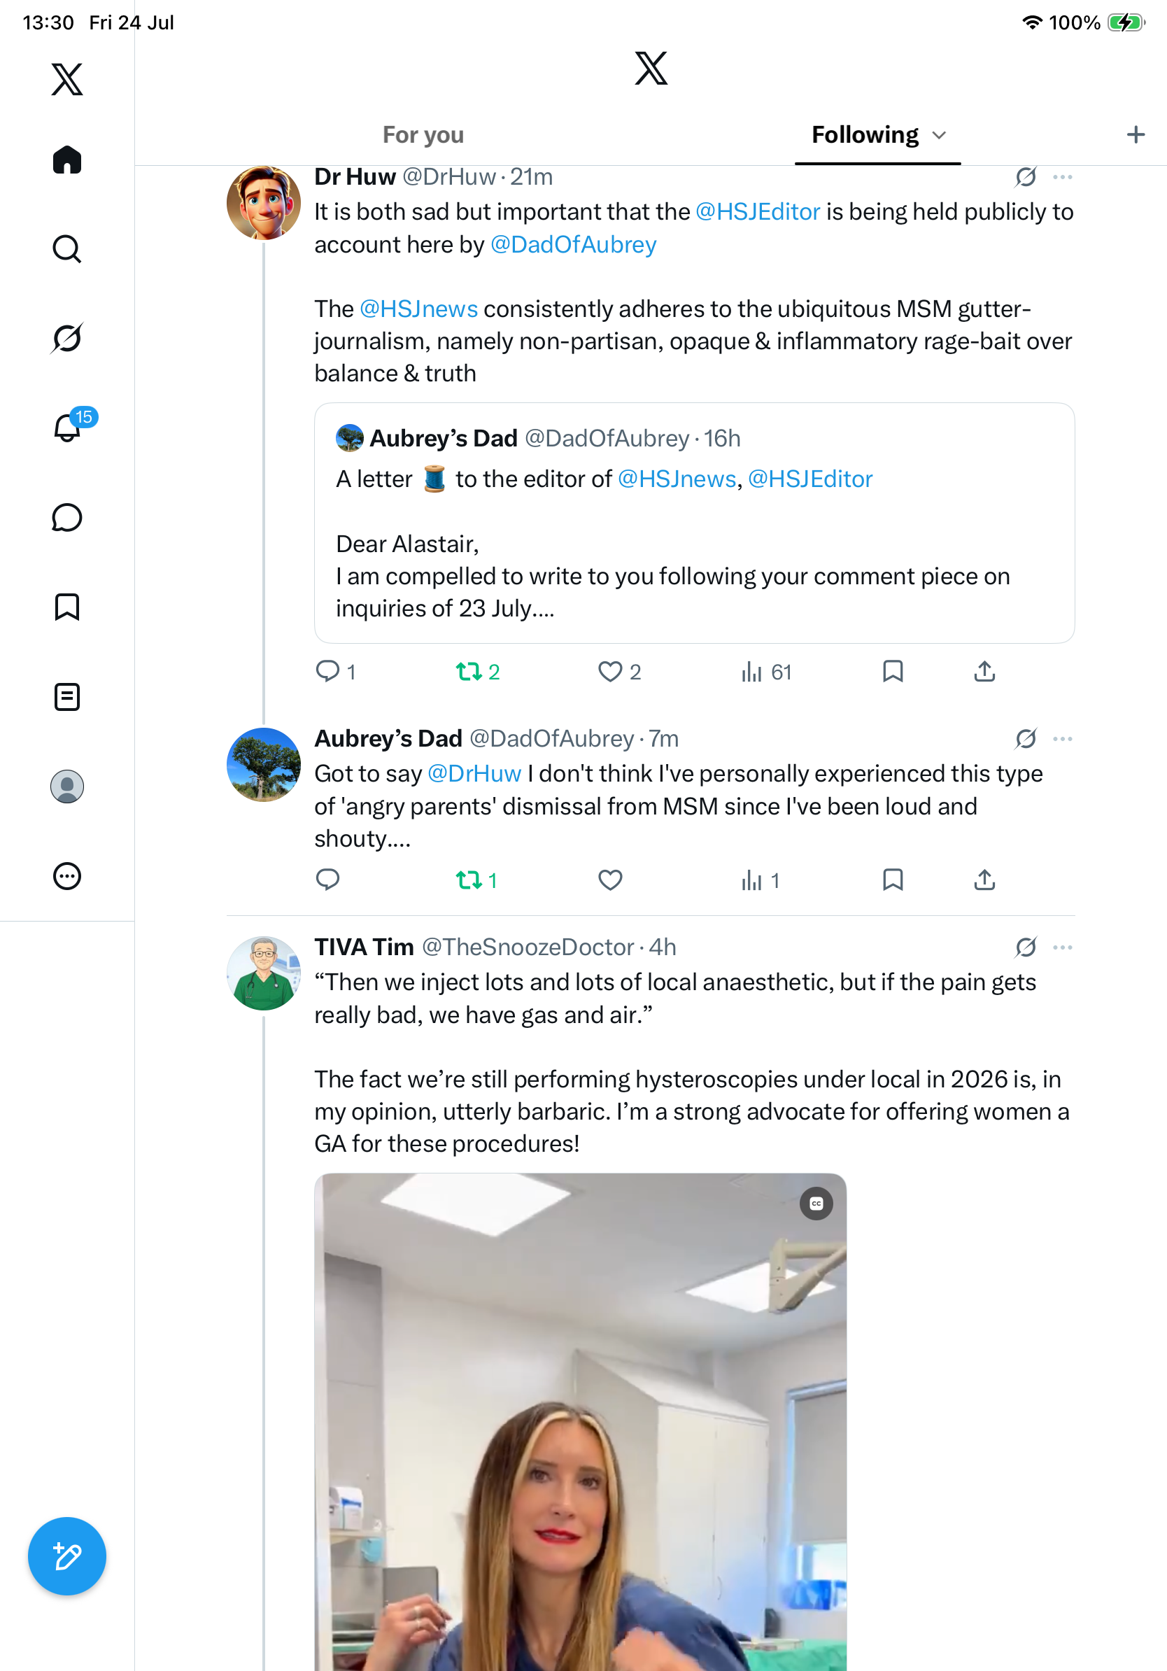Bookmark Dr Huw's post

[893, 671]
